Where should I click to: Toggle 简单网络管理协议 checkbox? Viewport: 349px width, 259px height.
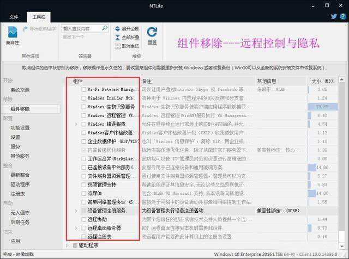point(83,202)
